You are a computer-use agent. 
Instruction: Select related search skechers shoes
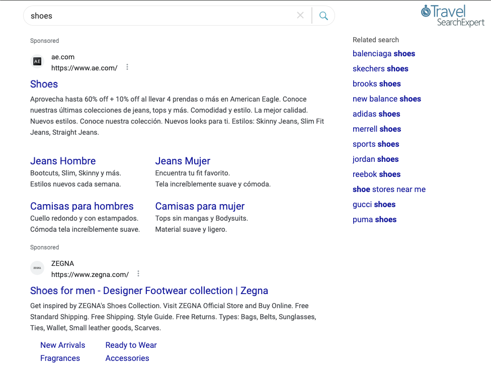(x=380, y=68)
